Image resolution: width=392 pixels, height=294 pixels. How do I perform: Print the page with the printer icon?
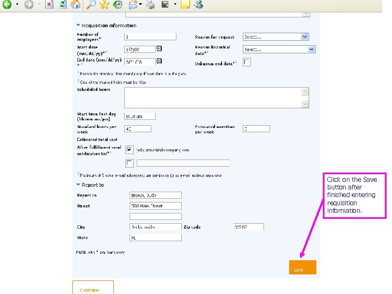pos(150,4)
